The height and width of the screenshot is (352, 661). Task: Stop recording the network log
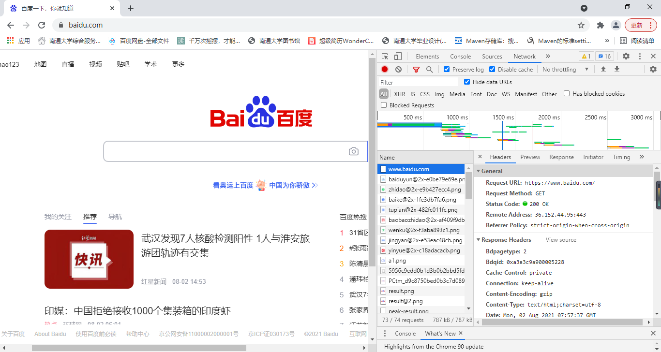[385, 70]
